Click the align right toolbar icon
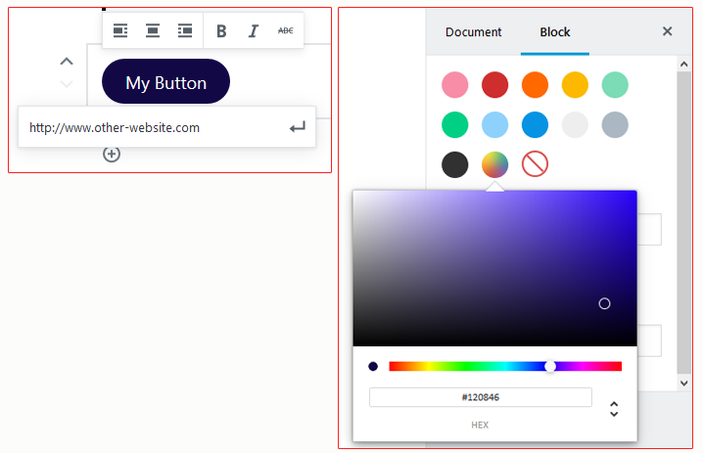This screenshot has height=453, width=703. (x=185, y=31)
